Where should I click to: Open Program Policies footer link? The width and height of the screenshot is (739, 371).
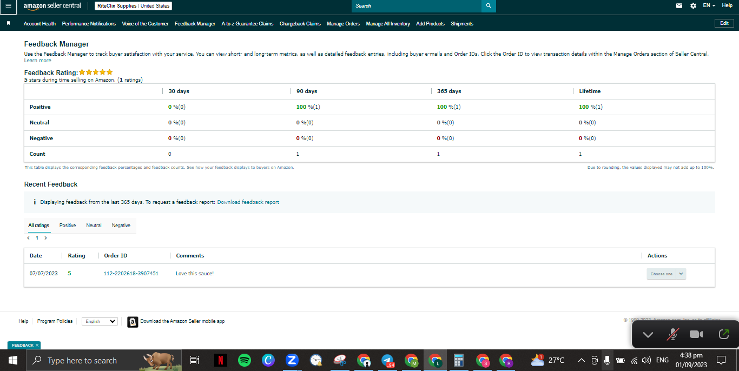55,321
